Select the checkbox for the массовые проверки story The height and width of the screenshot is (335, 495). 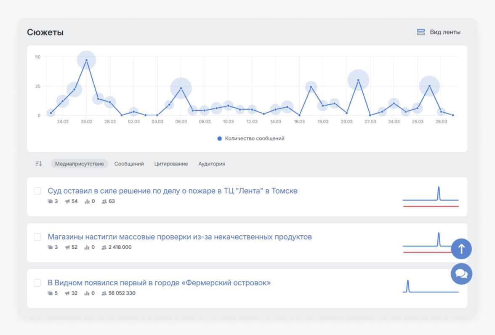[x=37, y=237]
